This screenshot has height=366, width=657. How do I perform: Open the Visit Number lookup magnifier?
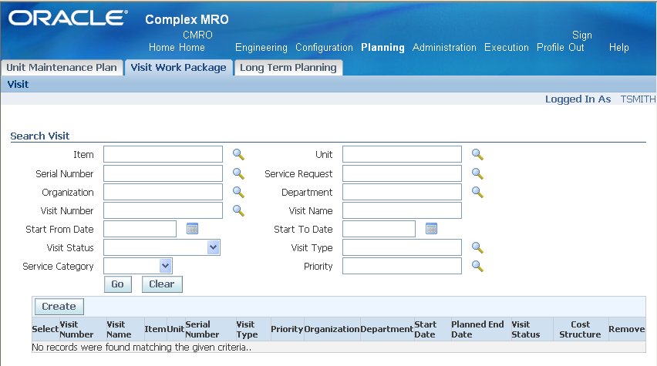pos(238,210)
